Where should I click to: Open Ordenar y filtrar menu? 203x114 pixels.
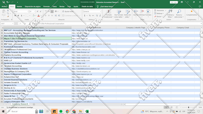[170, 14]
